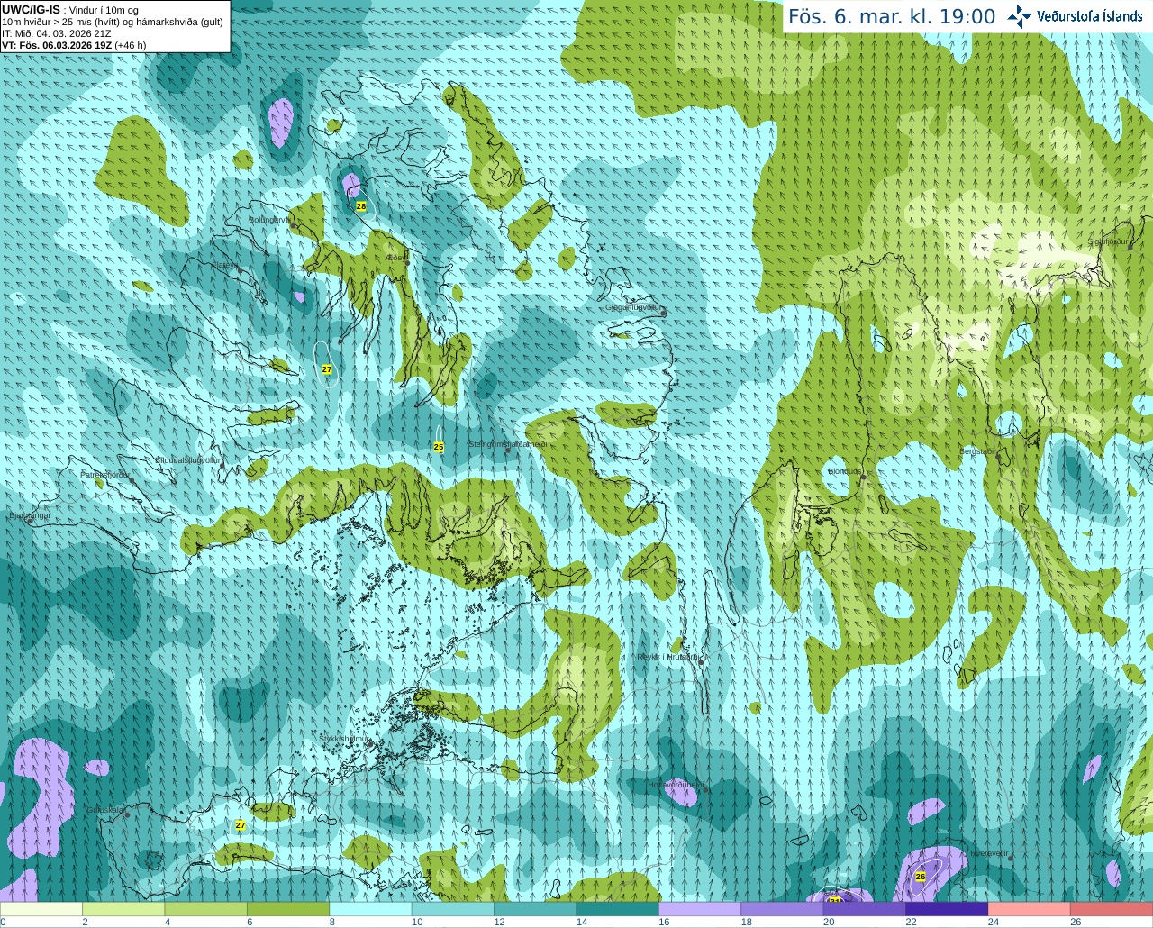The height and width of the screenshot is (928, 1153).
Task: Click the UWC/IG-IS model title text
Action: (31, 10)
